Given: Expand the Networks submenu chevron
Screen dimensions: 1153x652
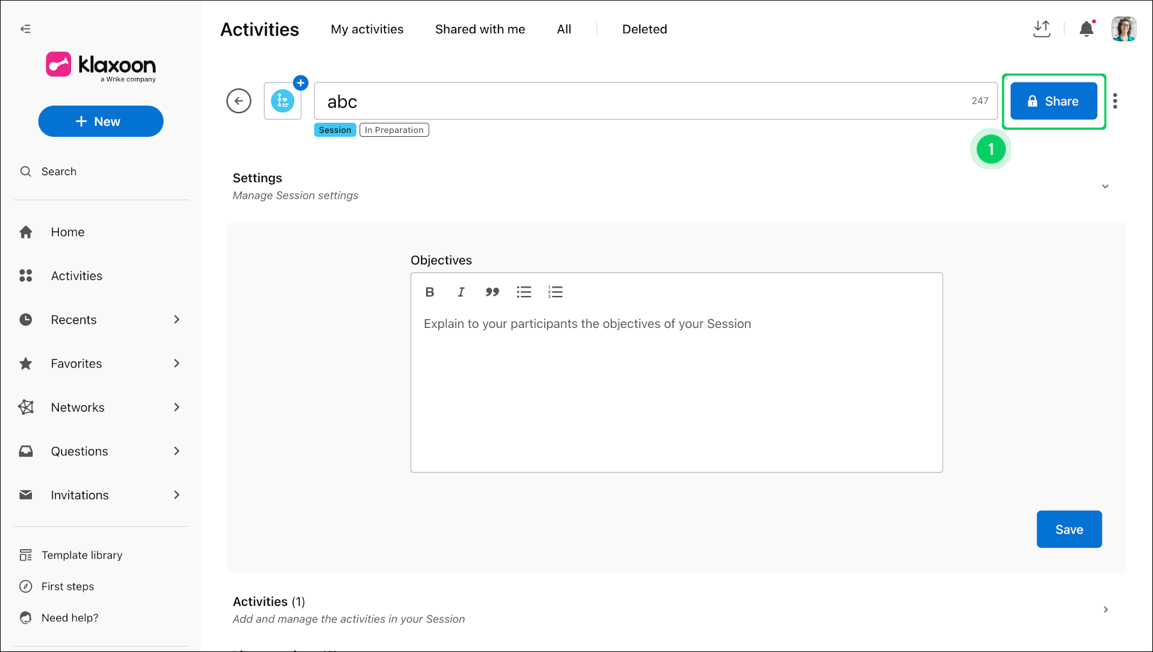Looking at the screenshot, I should [177, 407].
